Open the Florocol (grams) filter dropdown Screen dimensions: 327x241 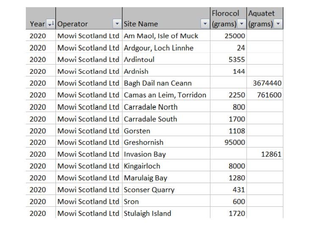(241, 25)
